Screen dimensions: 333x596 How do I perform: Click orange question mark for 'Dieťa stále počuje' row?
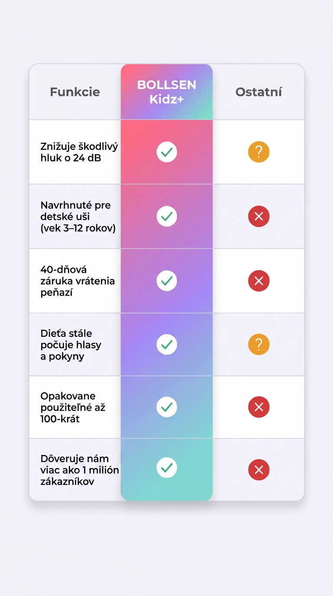coord(259,344)
